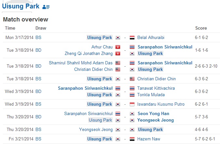Open Arhur Chau's player page

102,47
